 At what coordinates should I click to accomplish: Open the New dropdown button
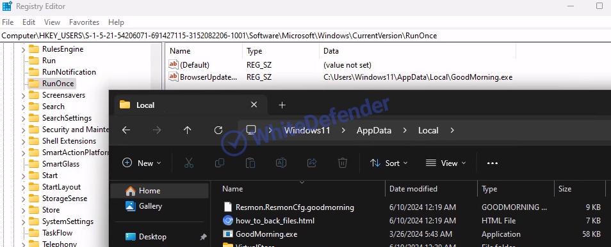tap(142, 163)
